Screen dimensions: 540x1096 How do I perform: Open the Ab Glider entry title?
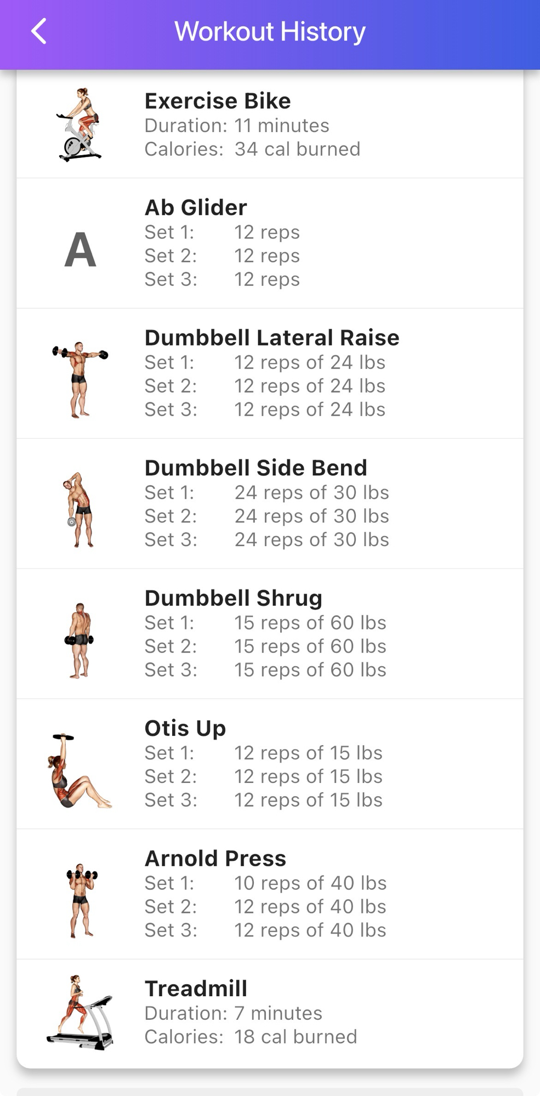tap(196, 208)
